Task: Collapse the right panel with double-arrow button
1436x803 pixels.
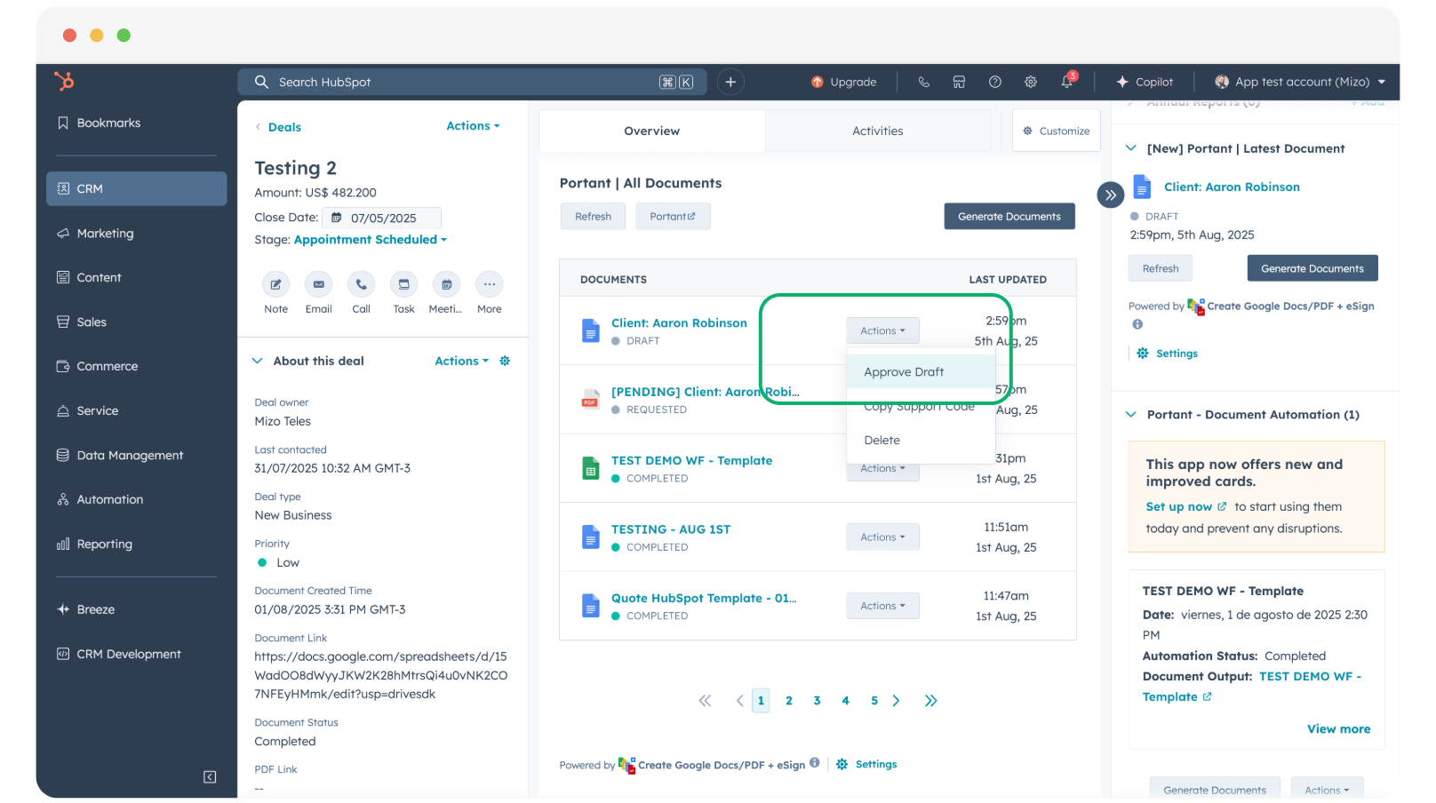Action: pos(1110,195)
